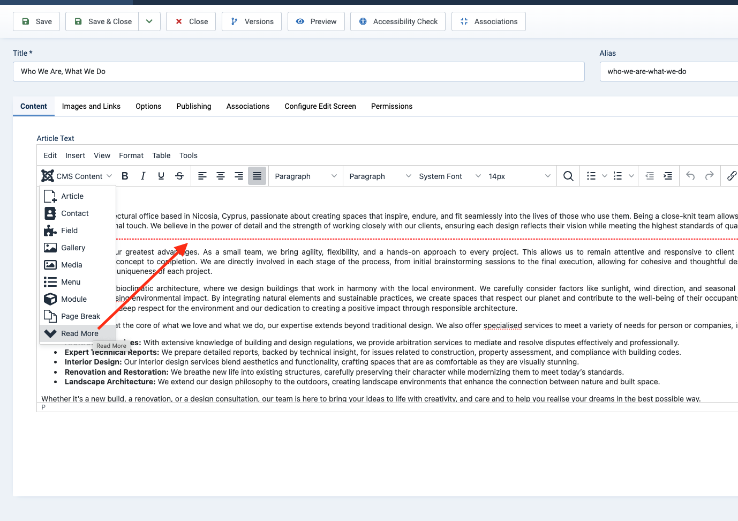Screen dimensions: 738x521
Task: Redo the last edit
Action: click(x=710, y=176)
